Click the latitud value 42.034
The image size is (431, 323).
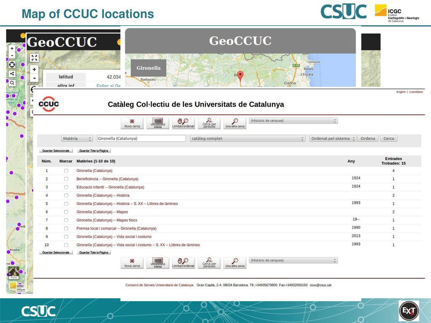114,77
